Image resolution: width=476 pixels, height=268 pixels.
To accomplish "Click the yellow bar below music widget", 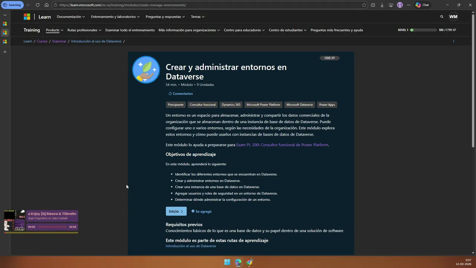I will tap(41, 233).
